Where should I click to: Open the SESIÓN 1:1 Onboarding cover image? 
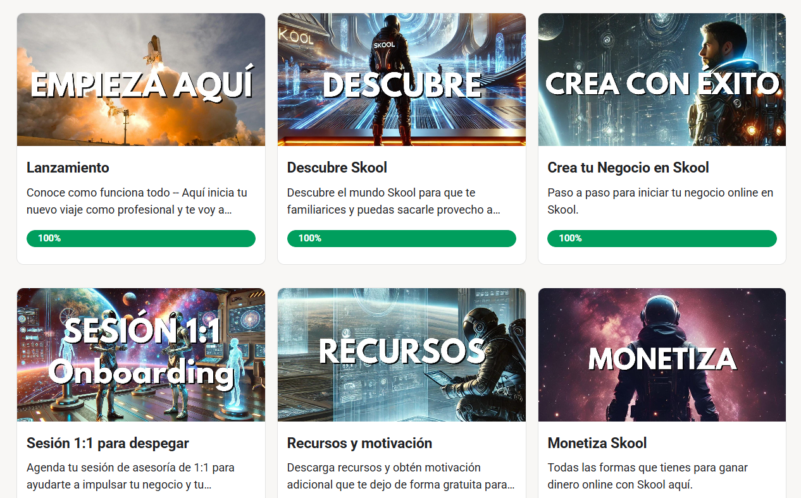click(141, 355)
